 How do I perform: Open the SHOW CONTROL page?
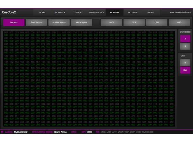[96, 12]
